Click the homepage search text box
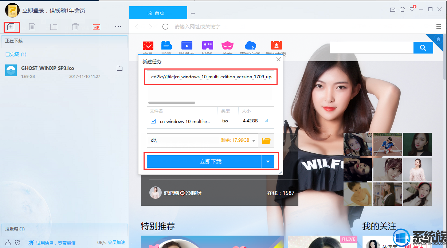The height and width of the screenshot is (248, 447). 372,48
